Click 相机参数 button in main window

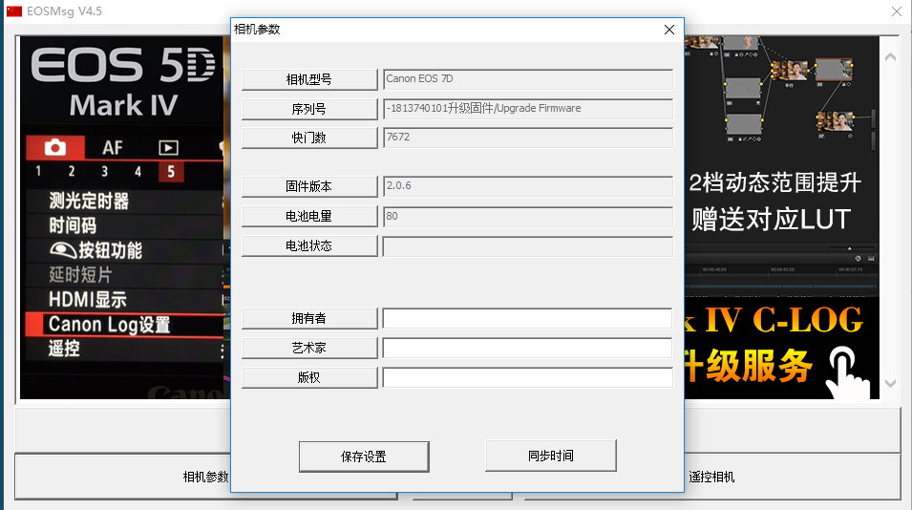click(x=206, y=477)
